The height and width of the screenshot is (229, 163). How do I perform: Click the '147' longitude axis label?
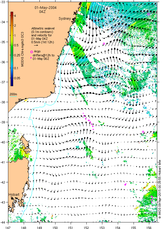tap(8, 228)
